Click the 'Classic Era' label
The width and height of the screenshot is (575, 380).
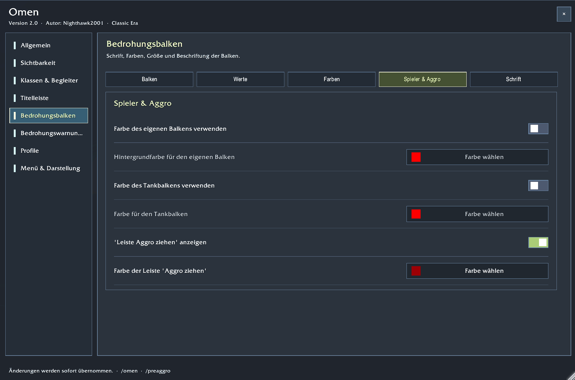click(125, 23)
